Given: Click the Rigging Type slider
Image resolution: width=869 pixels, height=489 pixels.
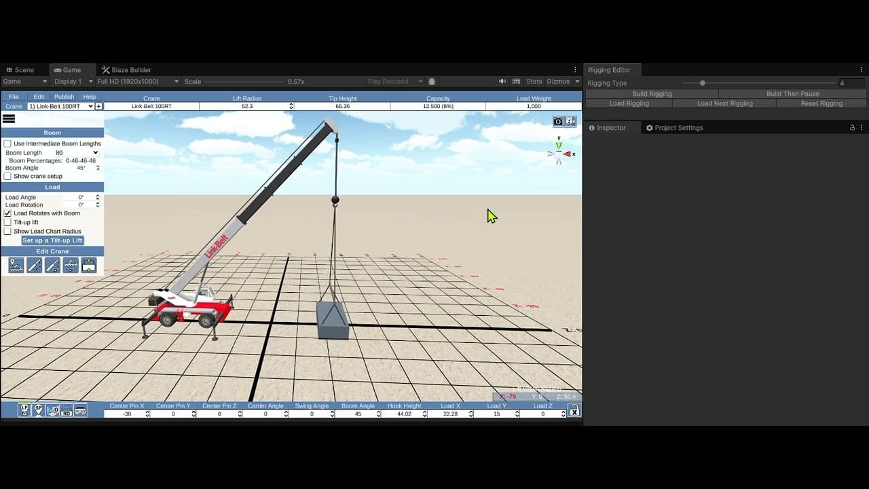Looking at the screenshot, I should coord(759,83).
